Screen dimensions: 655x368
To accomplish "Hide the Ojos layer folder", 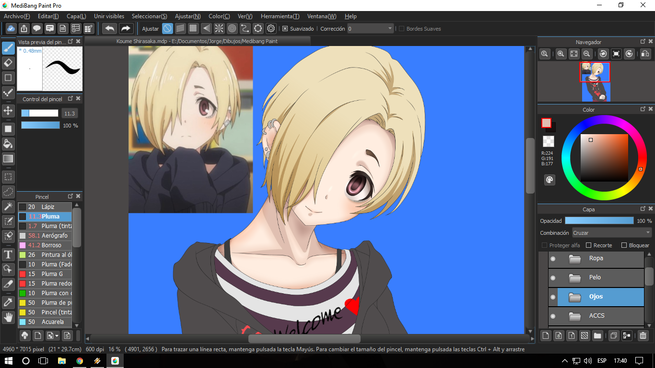I will [x=553, y=297].
